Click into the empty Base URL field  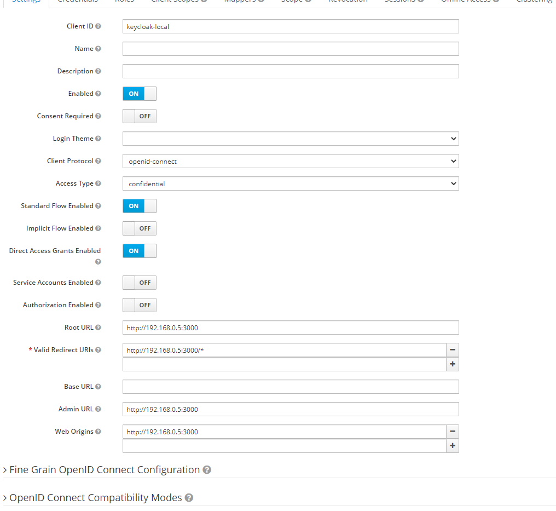291,387
